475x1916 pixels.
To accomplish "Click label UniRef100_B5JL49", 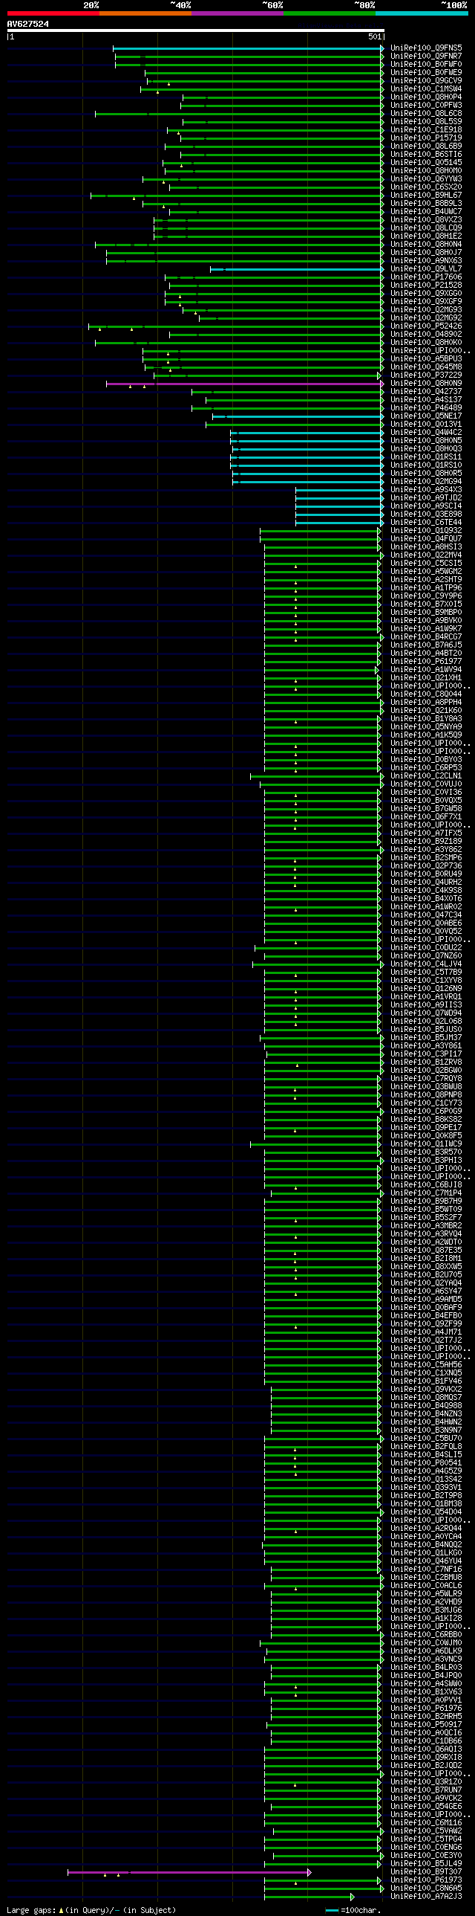I will 426,1864.
